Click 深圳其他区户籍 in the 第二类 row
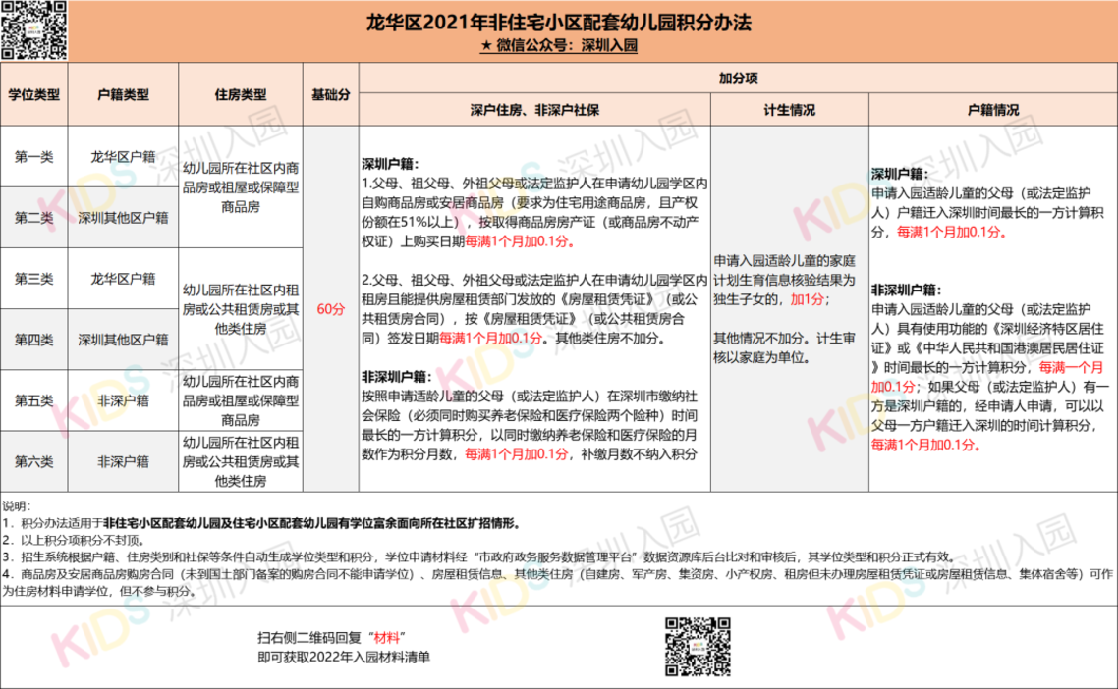This screenshot has height=689, width=1118. [124, 217]
